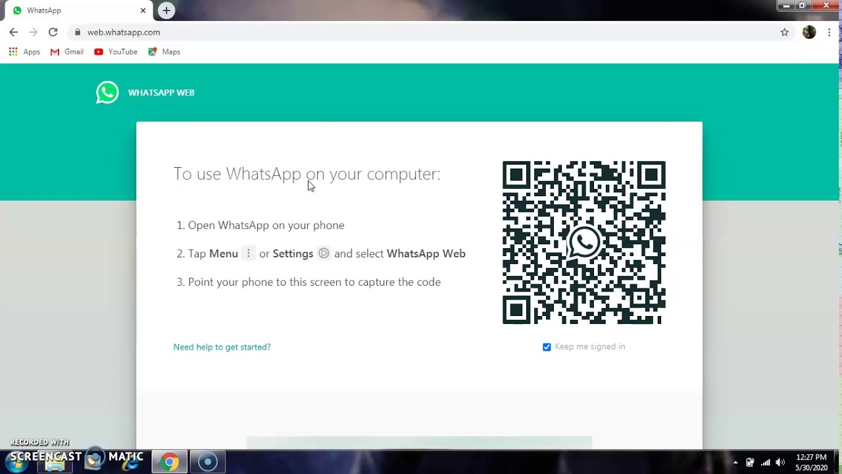Viewport: 842px width, 474px height.
Task: Click the heading To use WhatsApp on your computer
Action: point(307,174)
